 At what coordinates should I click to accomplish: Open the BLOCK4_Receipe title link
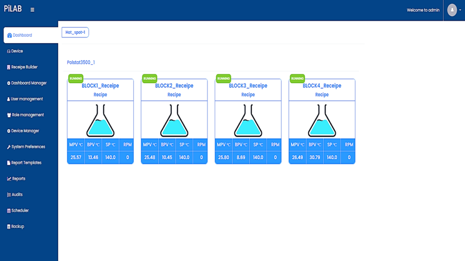322,86
